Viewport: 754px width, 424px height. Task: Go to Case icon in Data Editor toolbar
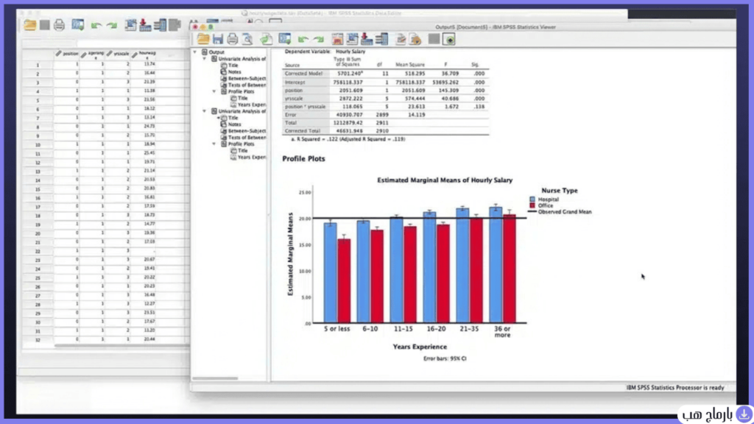[x=130, y=24]
